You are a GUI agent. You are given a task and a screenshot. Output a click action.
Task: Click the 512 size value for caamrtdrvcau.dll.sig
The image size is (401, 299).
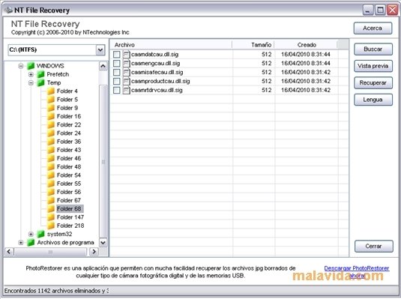[267, 90]
